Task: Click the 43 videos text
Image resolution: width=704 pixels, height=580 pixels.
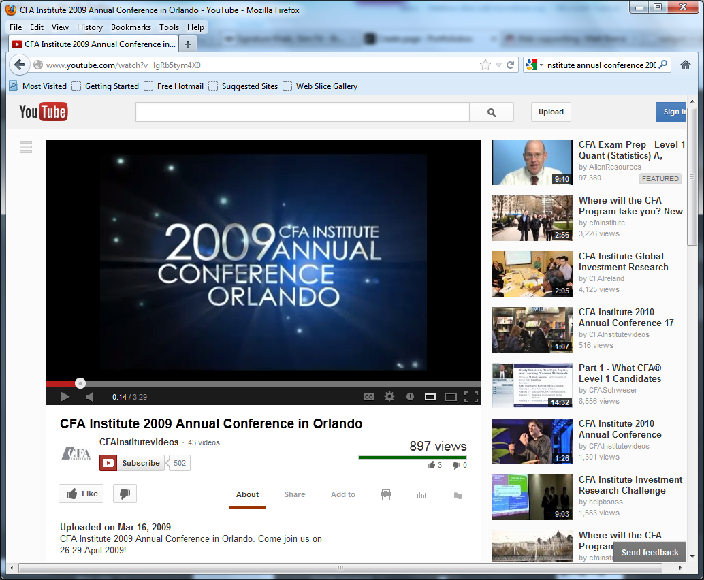Action: [204, 442]
